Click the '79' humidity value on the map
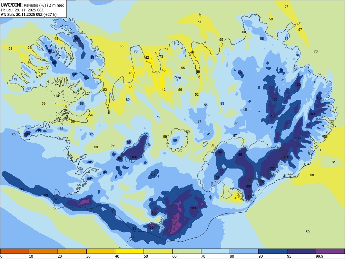The image size is (345, 259). tap(15, 79)
